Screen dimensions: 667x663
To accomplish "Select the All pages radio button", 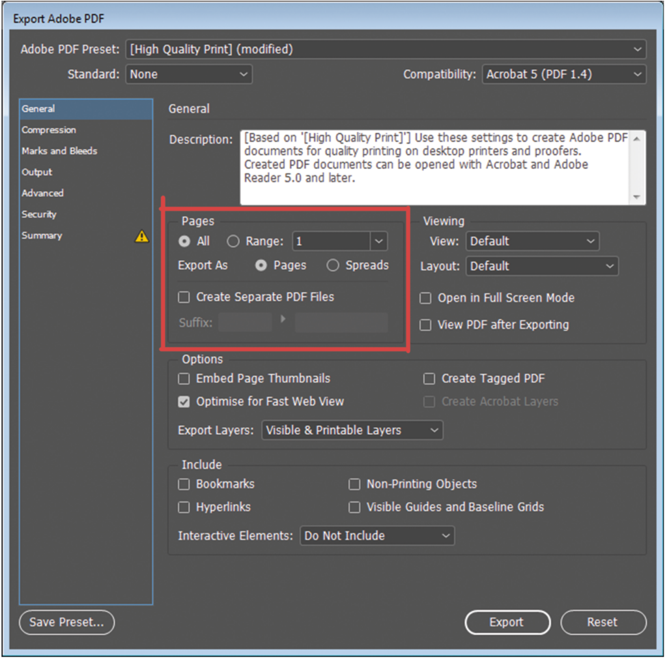I will pos(184,241).
